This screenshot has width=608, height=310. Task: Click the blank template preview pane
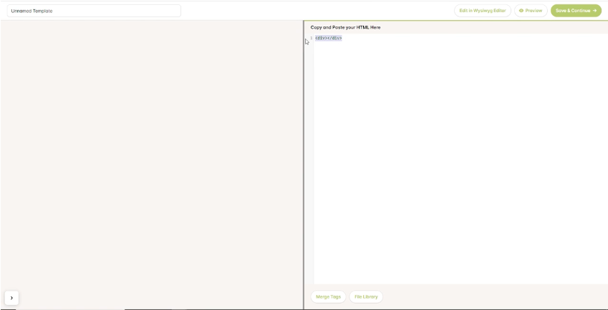[x=151, y=158]
